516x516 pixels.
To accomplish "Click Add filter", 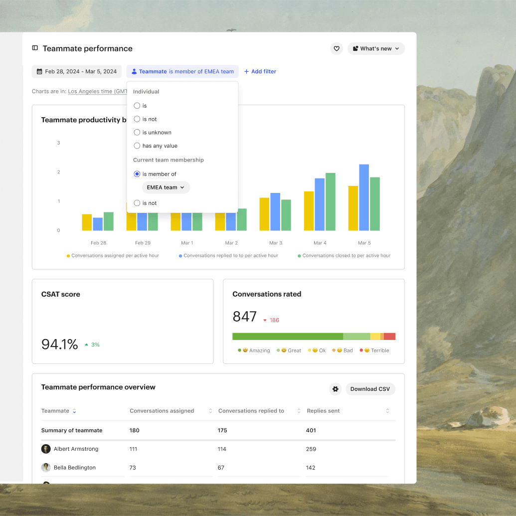I will click(260, 71).
